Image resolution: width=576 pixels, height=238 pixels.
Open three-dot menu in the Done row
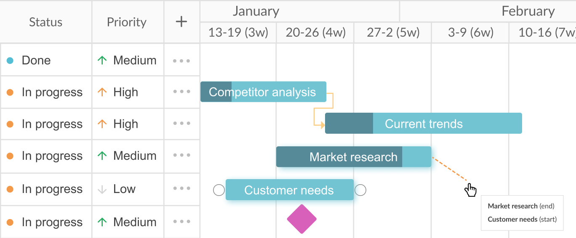click(x=181, y=61)
